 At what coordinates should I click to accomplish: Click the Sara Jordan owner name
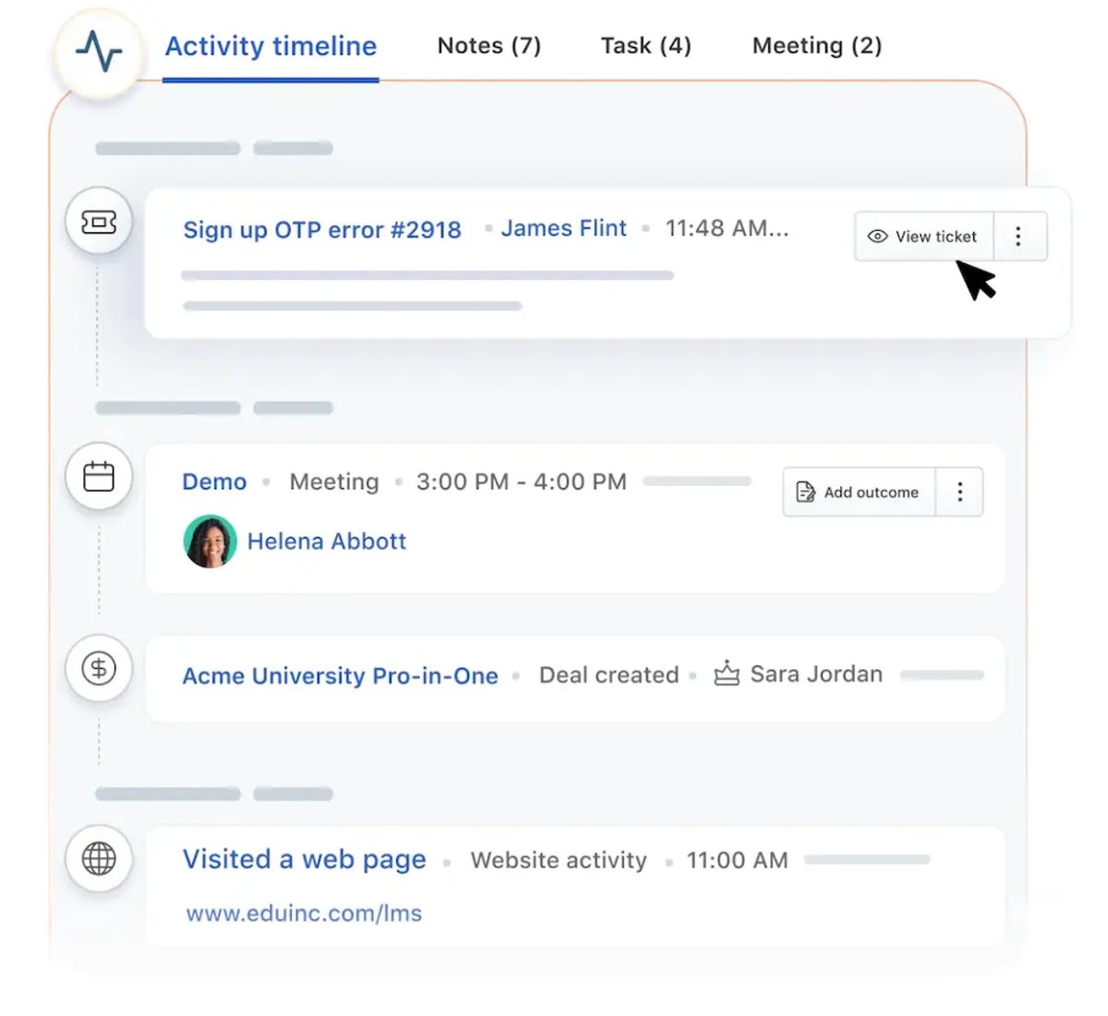[816, 674]
